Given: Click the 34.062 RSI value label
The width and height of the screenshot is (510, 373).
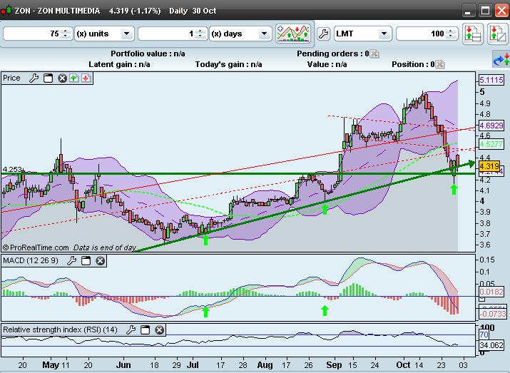Looking at the screenshot, I should pos(491,345).
